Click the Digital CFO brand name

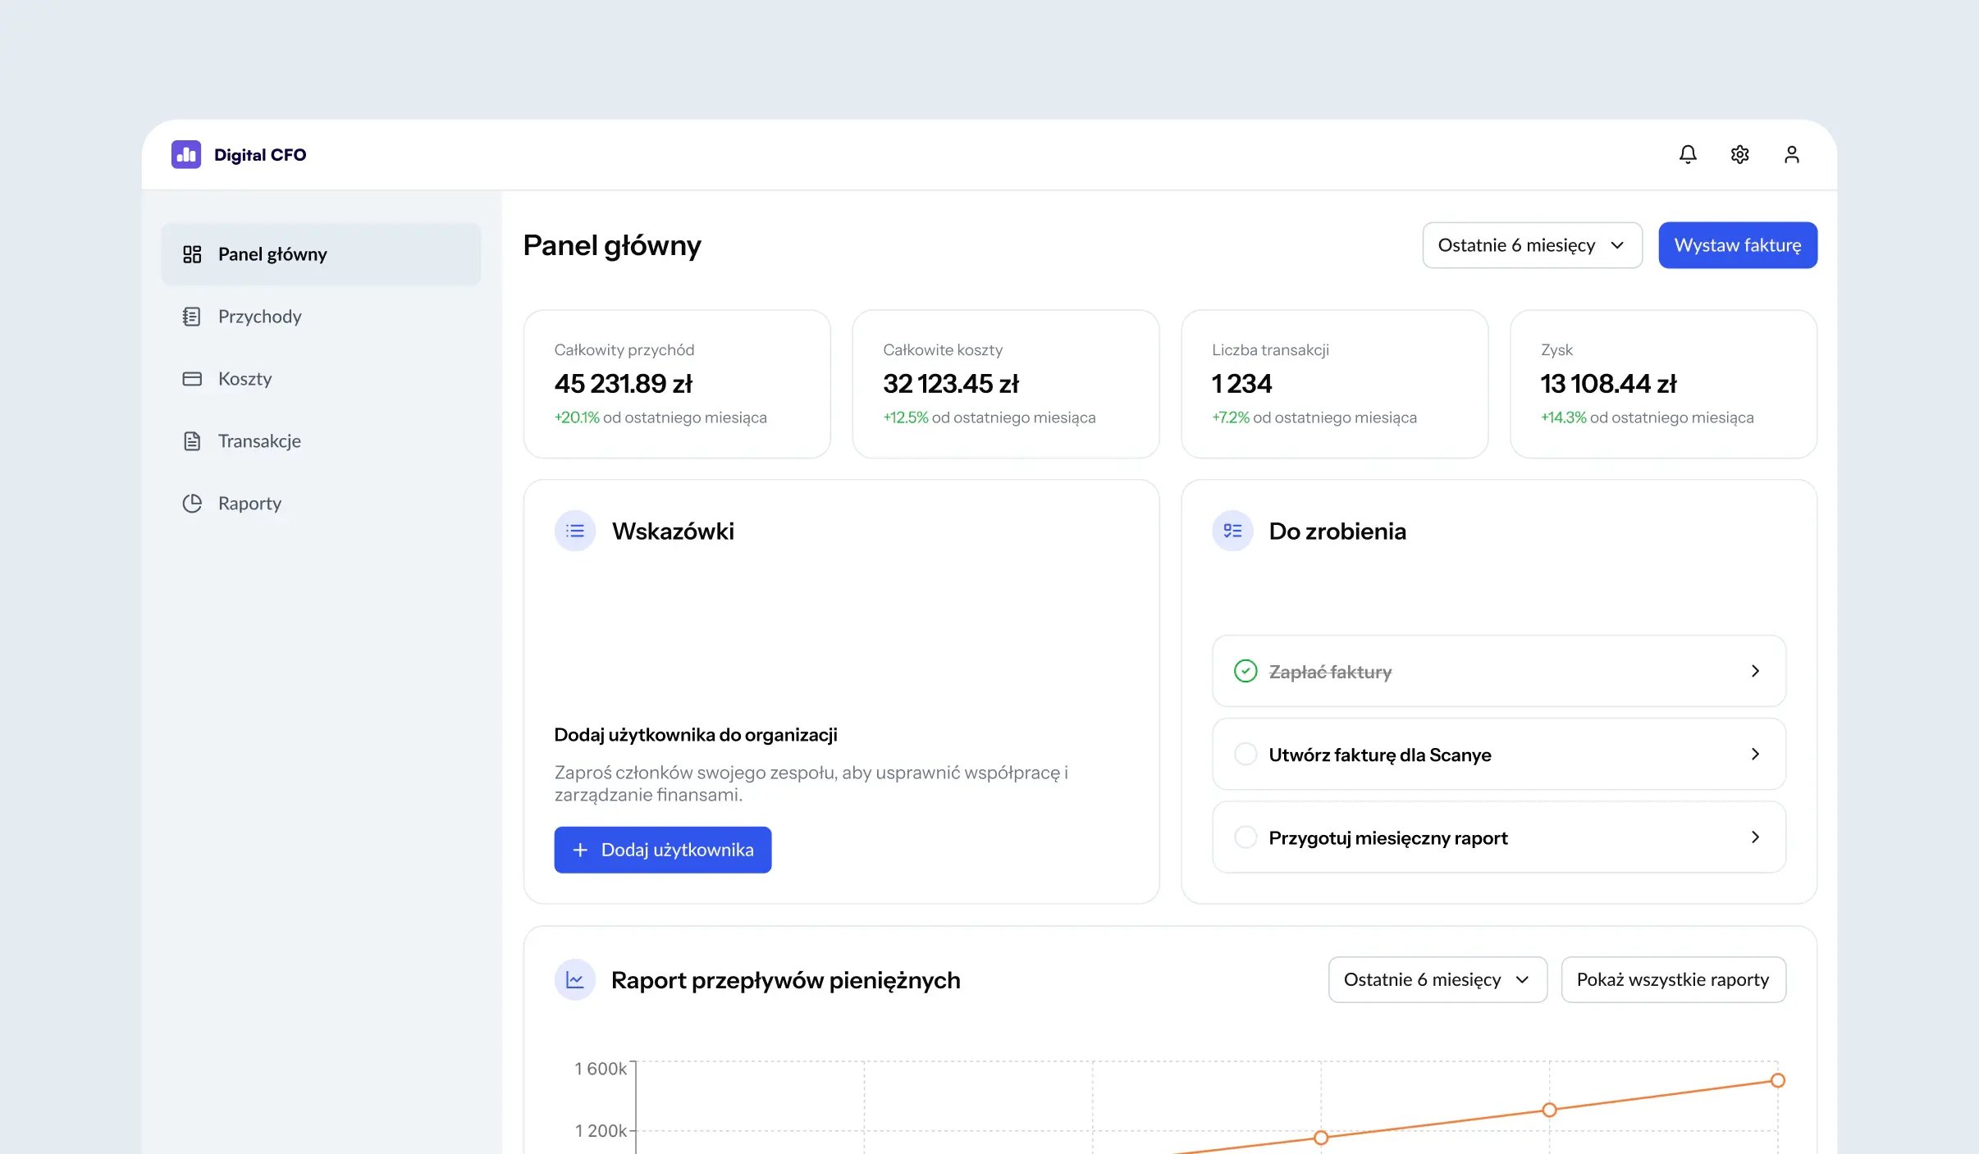(260, 154)
